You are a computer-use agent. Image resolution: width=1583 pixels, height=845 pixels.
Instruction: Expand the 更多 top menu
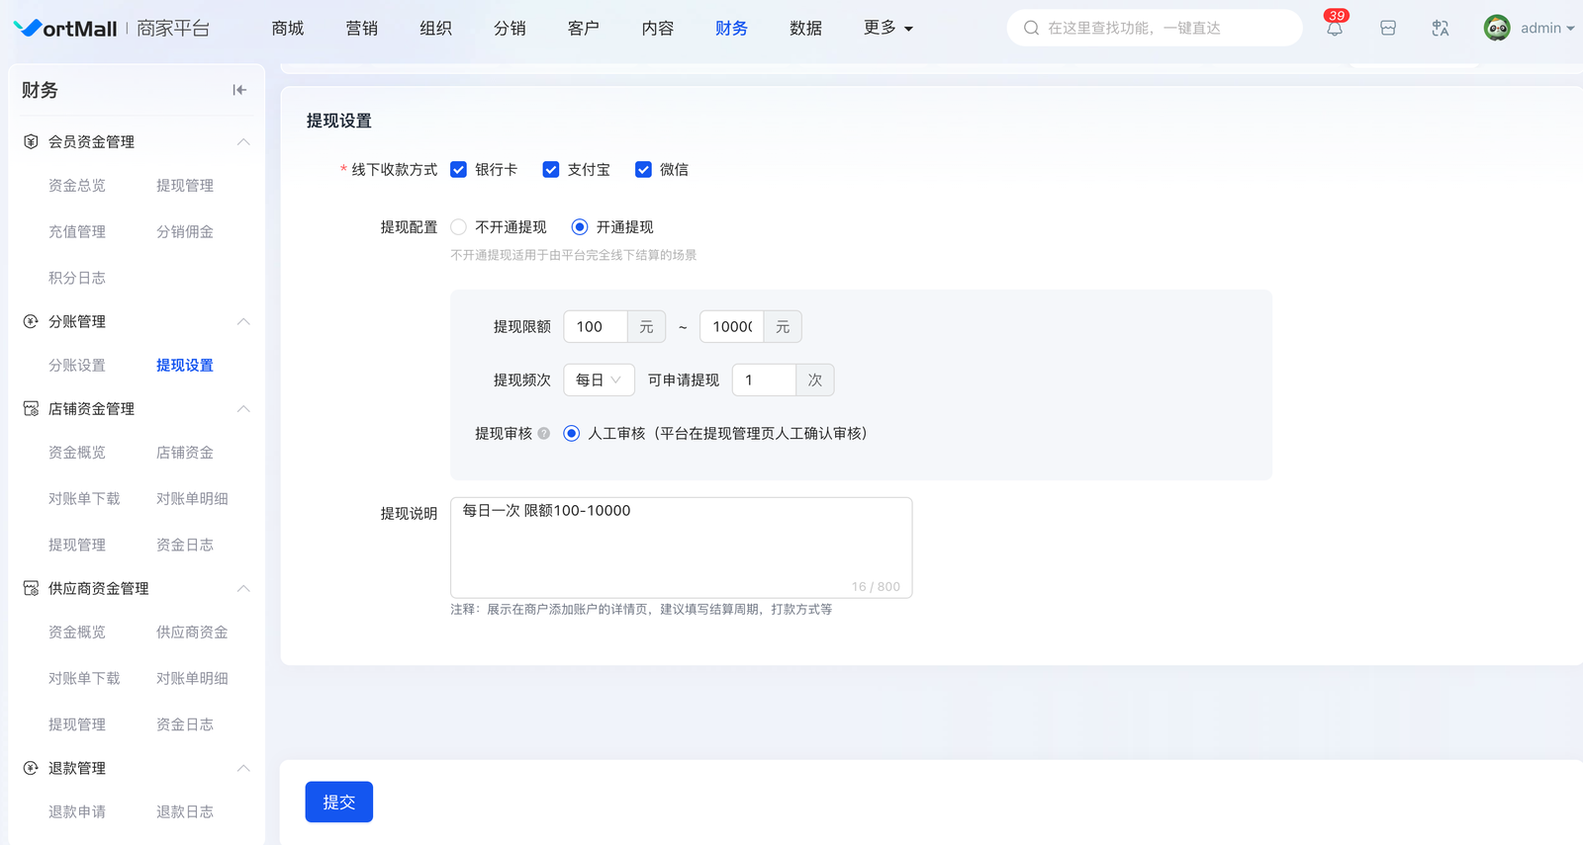pos(887,28)
